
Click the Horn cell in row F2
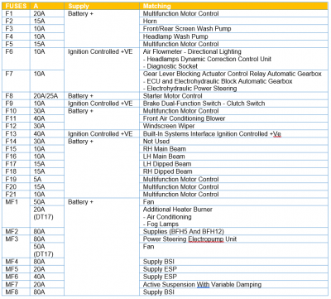pos(233,21)
